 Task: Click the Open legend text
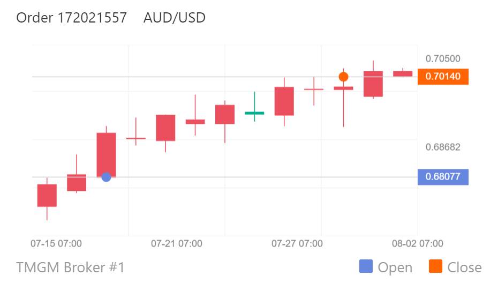click(395, 267)
